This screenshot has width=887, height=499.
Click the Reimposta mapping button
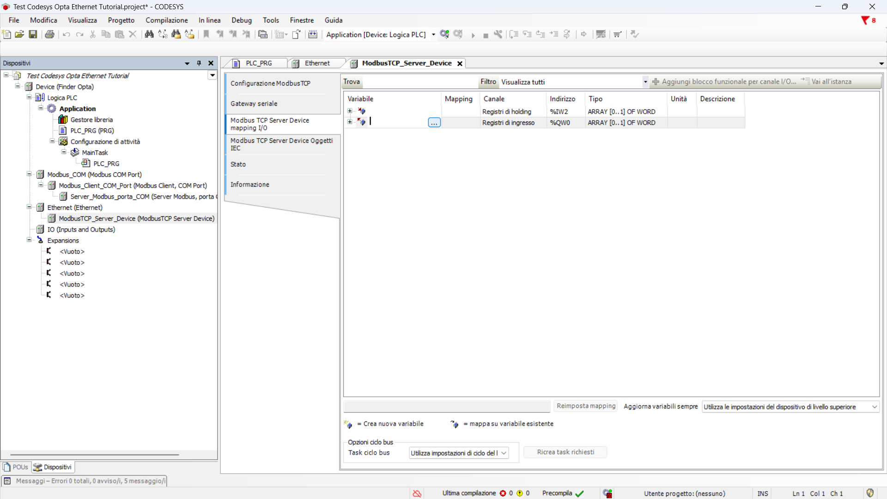tap(586, 406)
